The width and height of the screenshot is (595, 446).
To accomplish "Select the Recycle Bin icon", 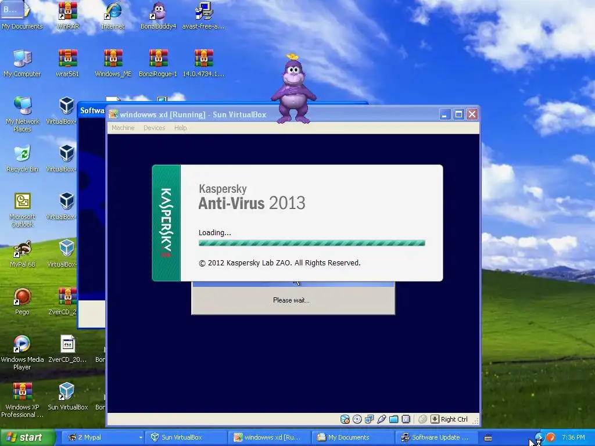I will click(23, 158).
